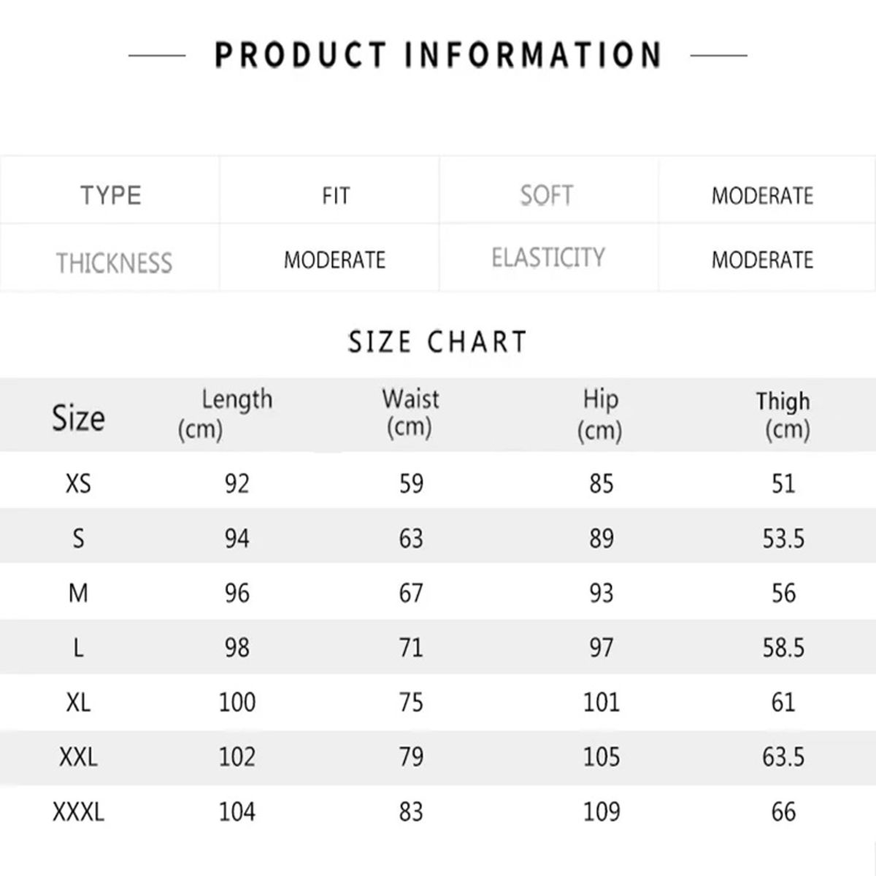
Task: Click MODERATE value beside THICKNESS
Action: pyautogui.click(x=334, y=260)
